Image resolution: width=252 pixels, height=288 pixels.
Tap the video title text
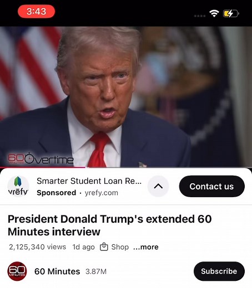[x=110, y=225]
